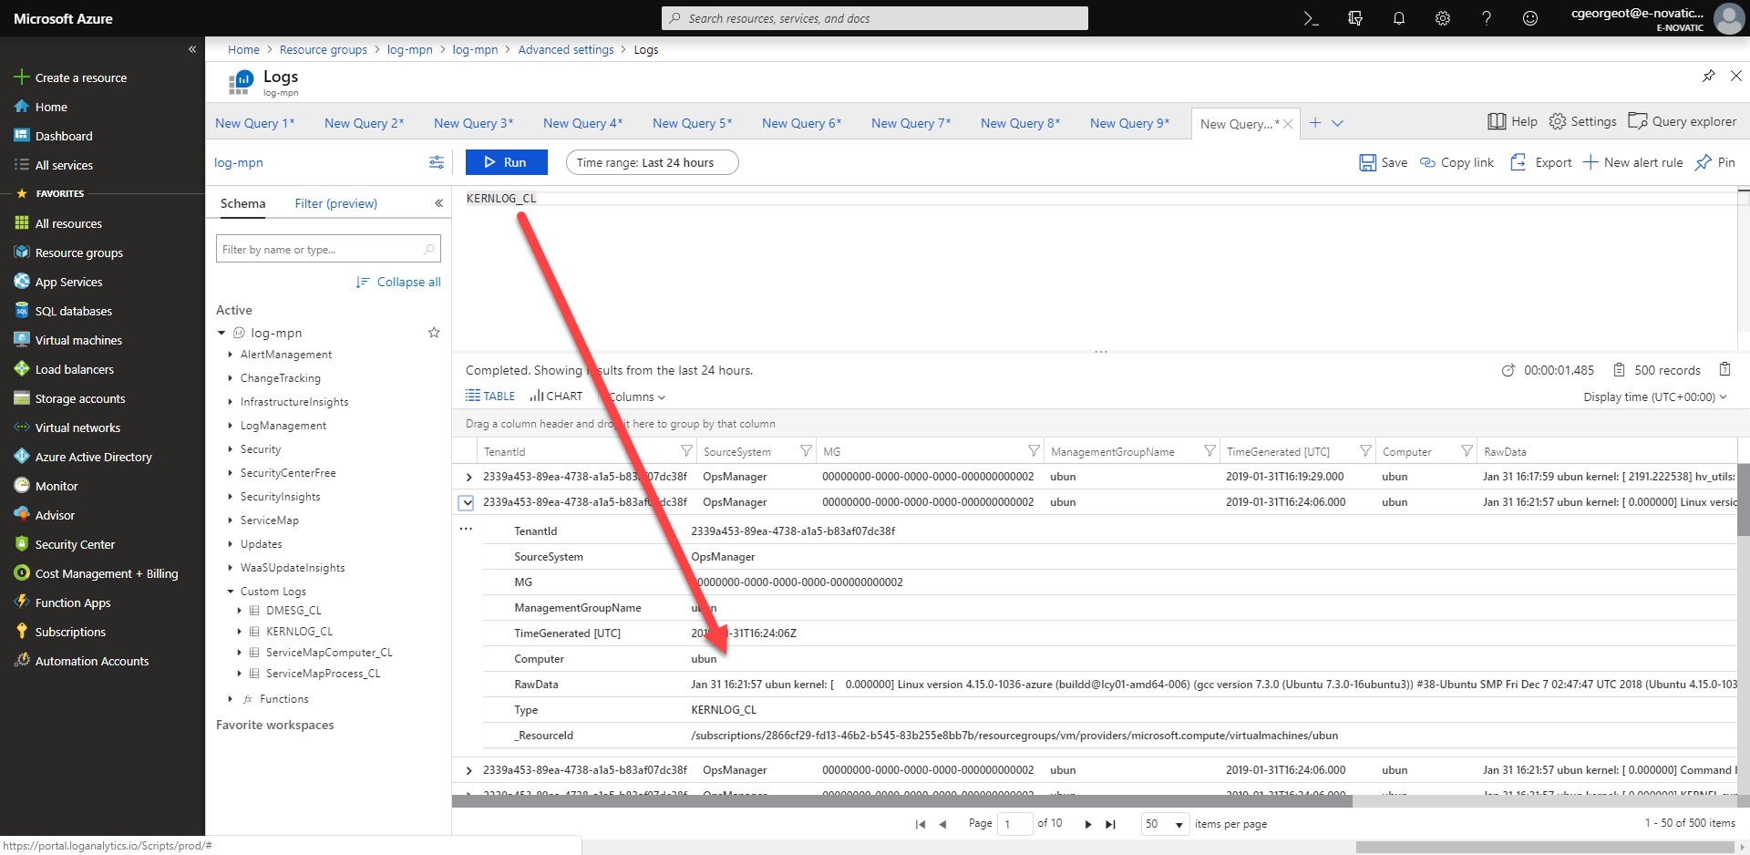The height and width of the screenshot is (855, 1750).
Task: Open Query explorer
Action: pyautogui.click(x=1682, y=121)
